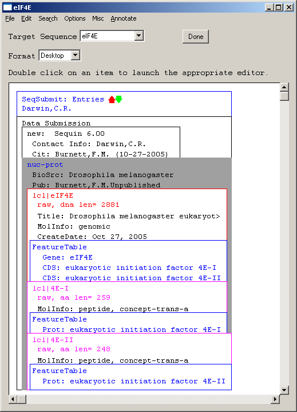Select raw, dna len= 2881 line

tap(78, 205)
